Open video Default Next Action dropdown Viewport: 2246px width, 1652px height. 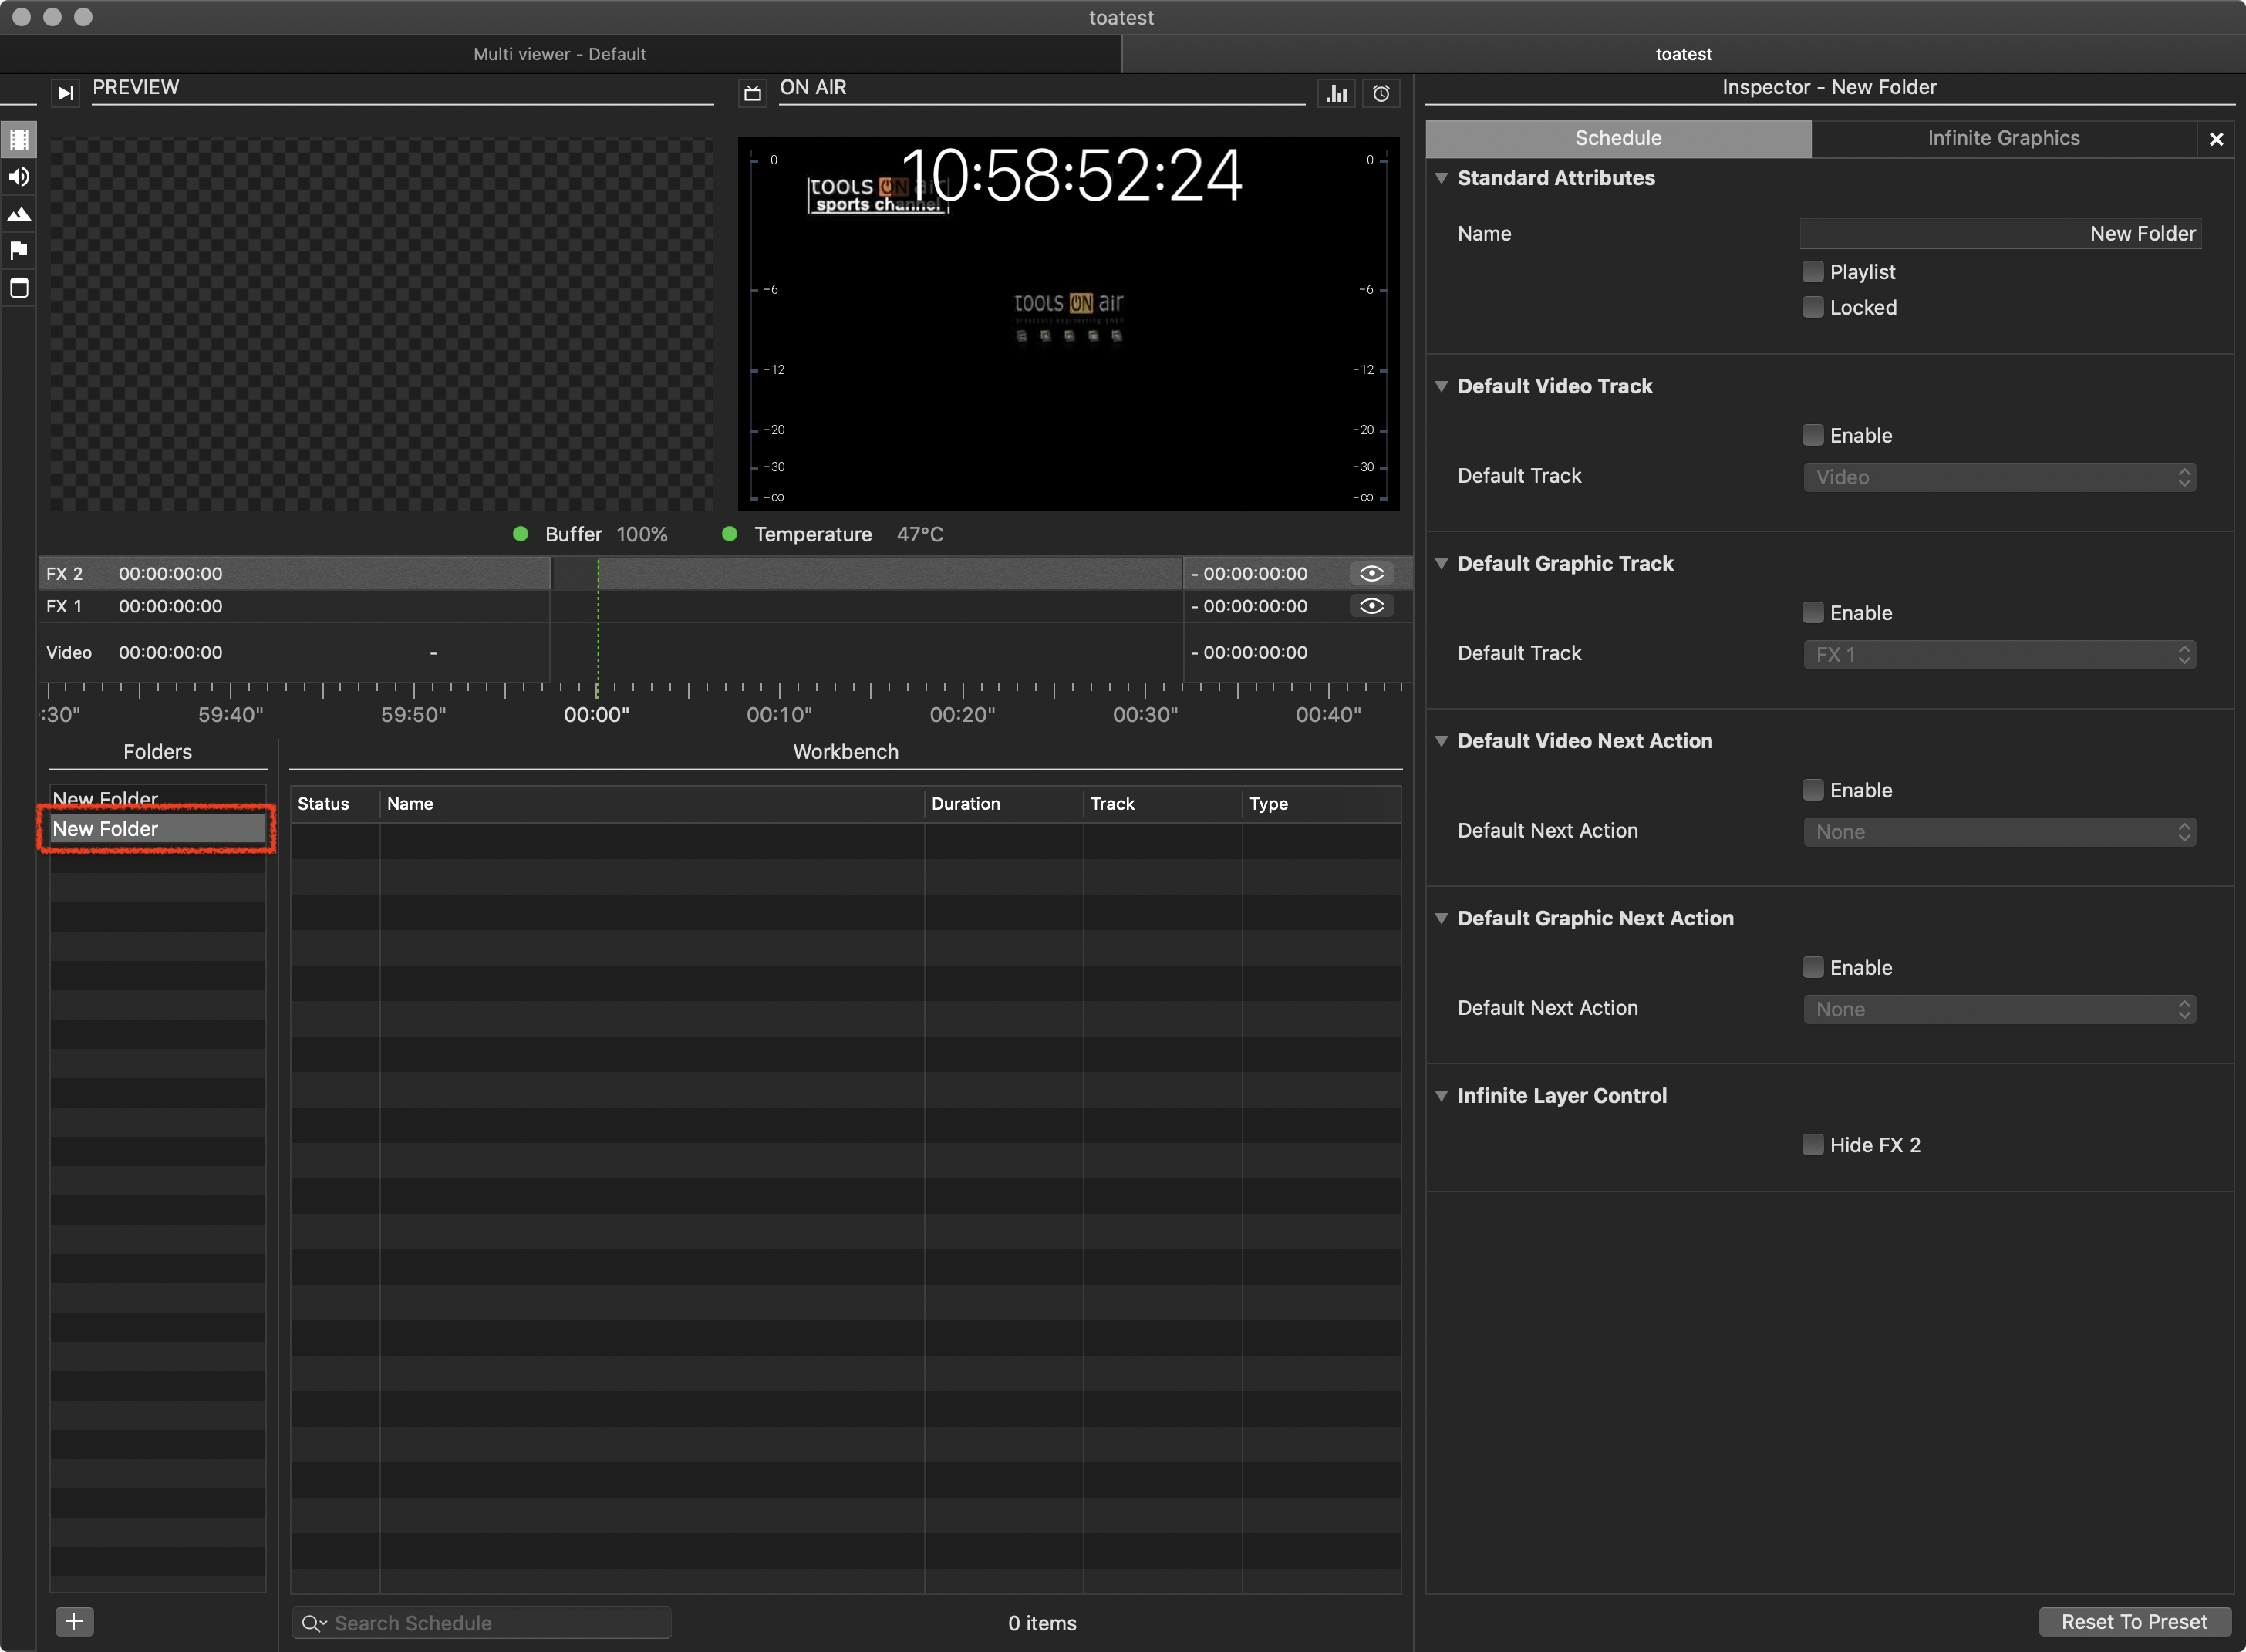[2000, 832]
